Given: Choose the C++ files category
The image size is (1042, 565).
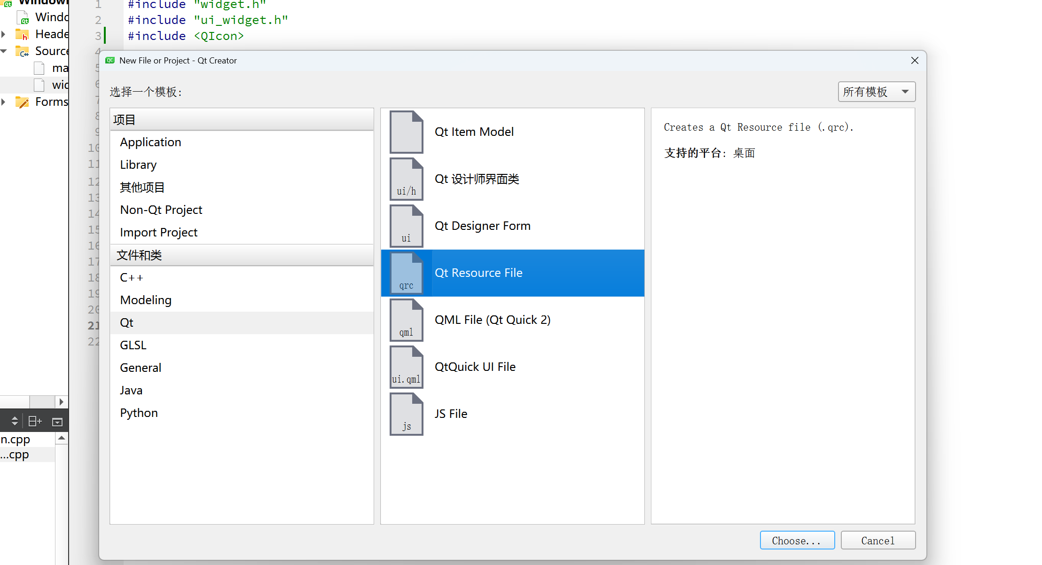Looking at the screenshot, I should pyautogui.click(x=132, y=278).
